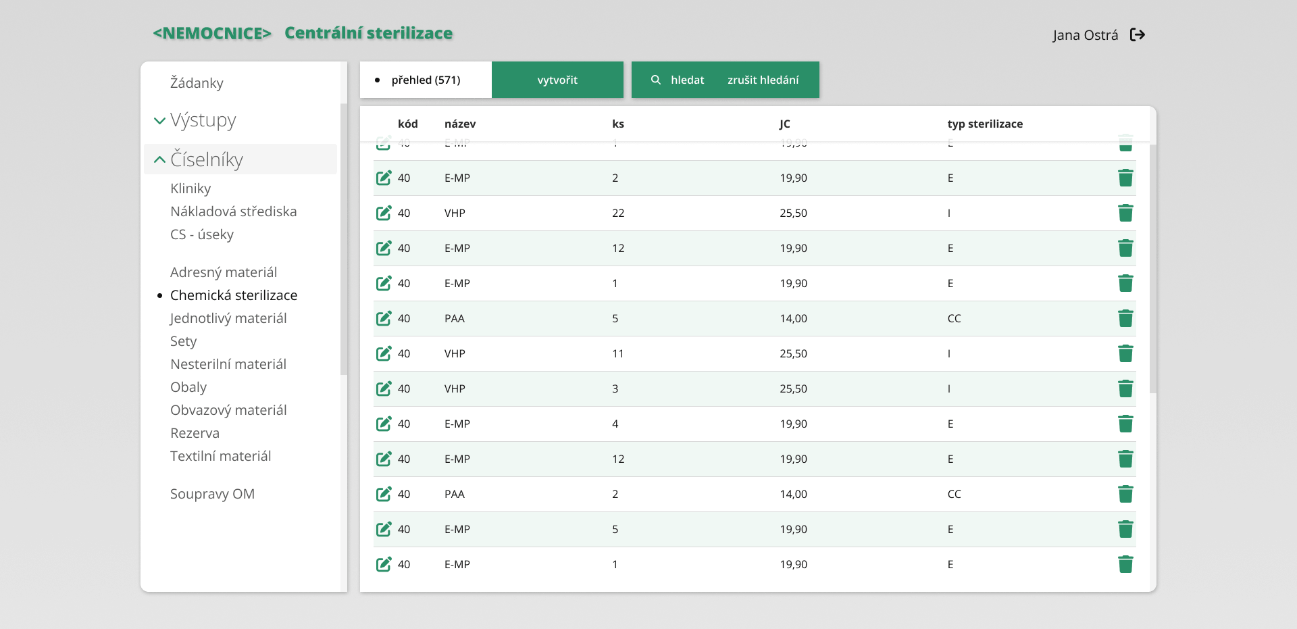Expand the Výstupy section

click(x=159, y=121)
